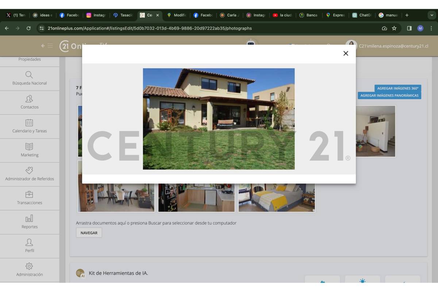Click the user profile avatar in header
438x292 pixels.
pos(351,46)
